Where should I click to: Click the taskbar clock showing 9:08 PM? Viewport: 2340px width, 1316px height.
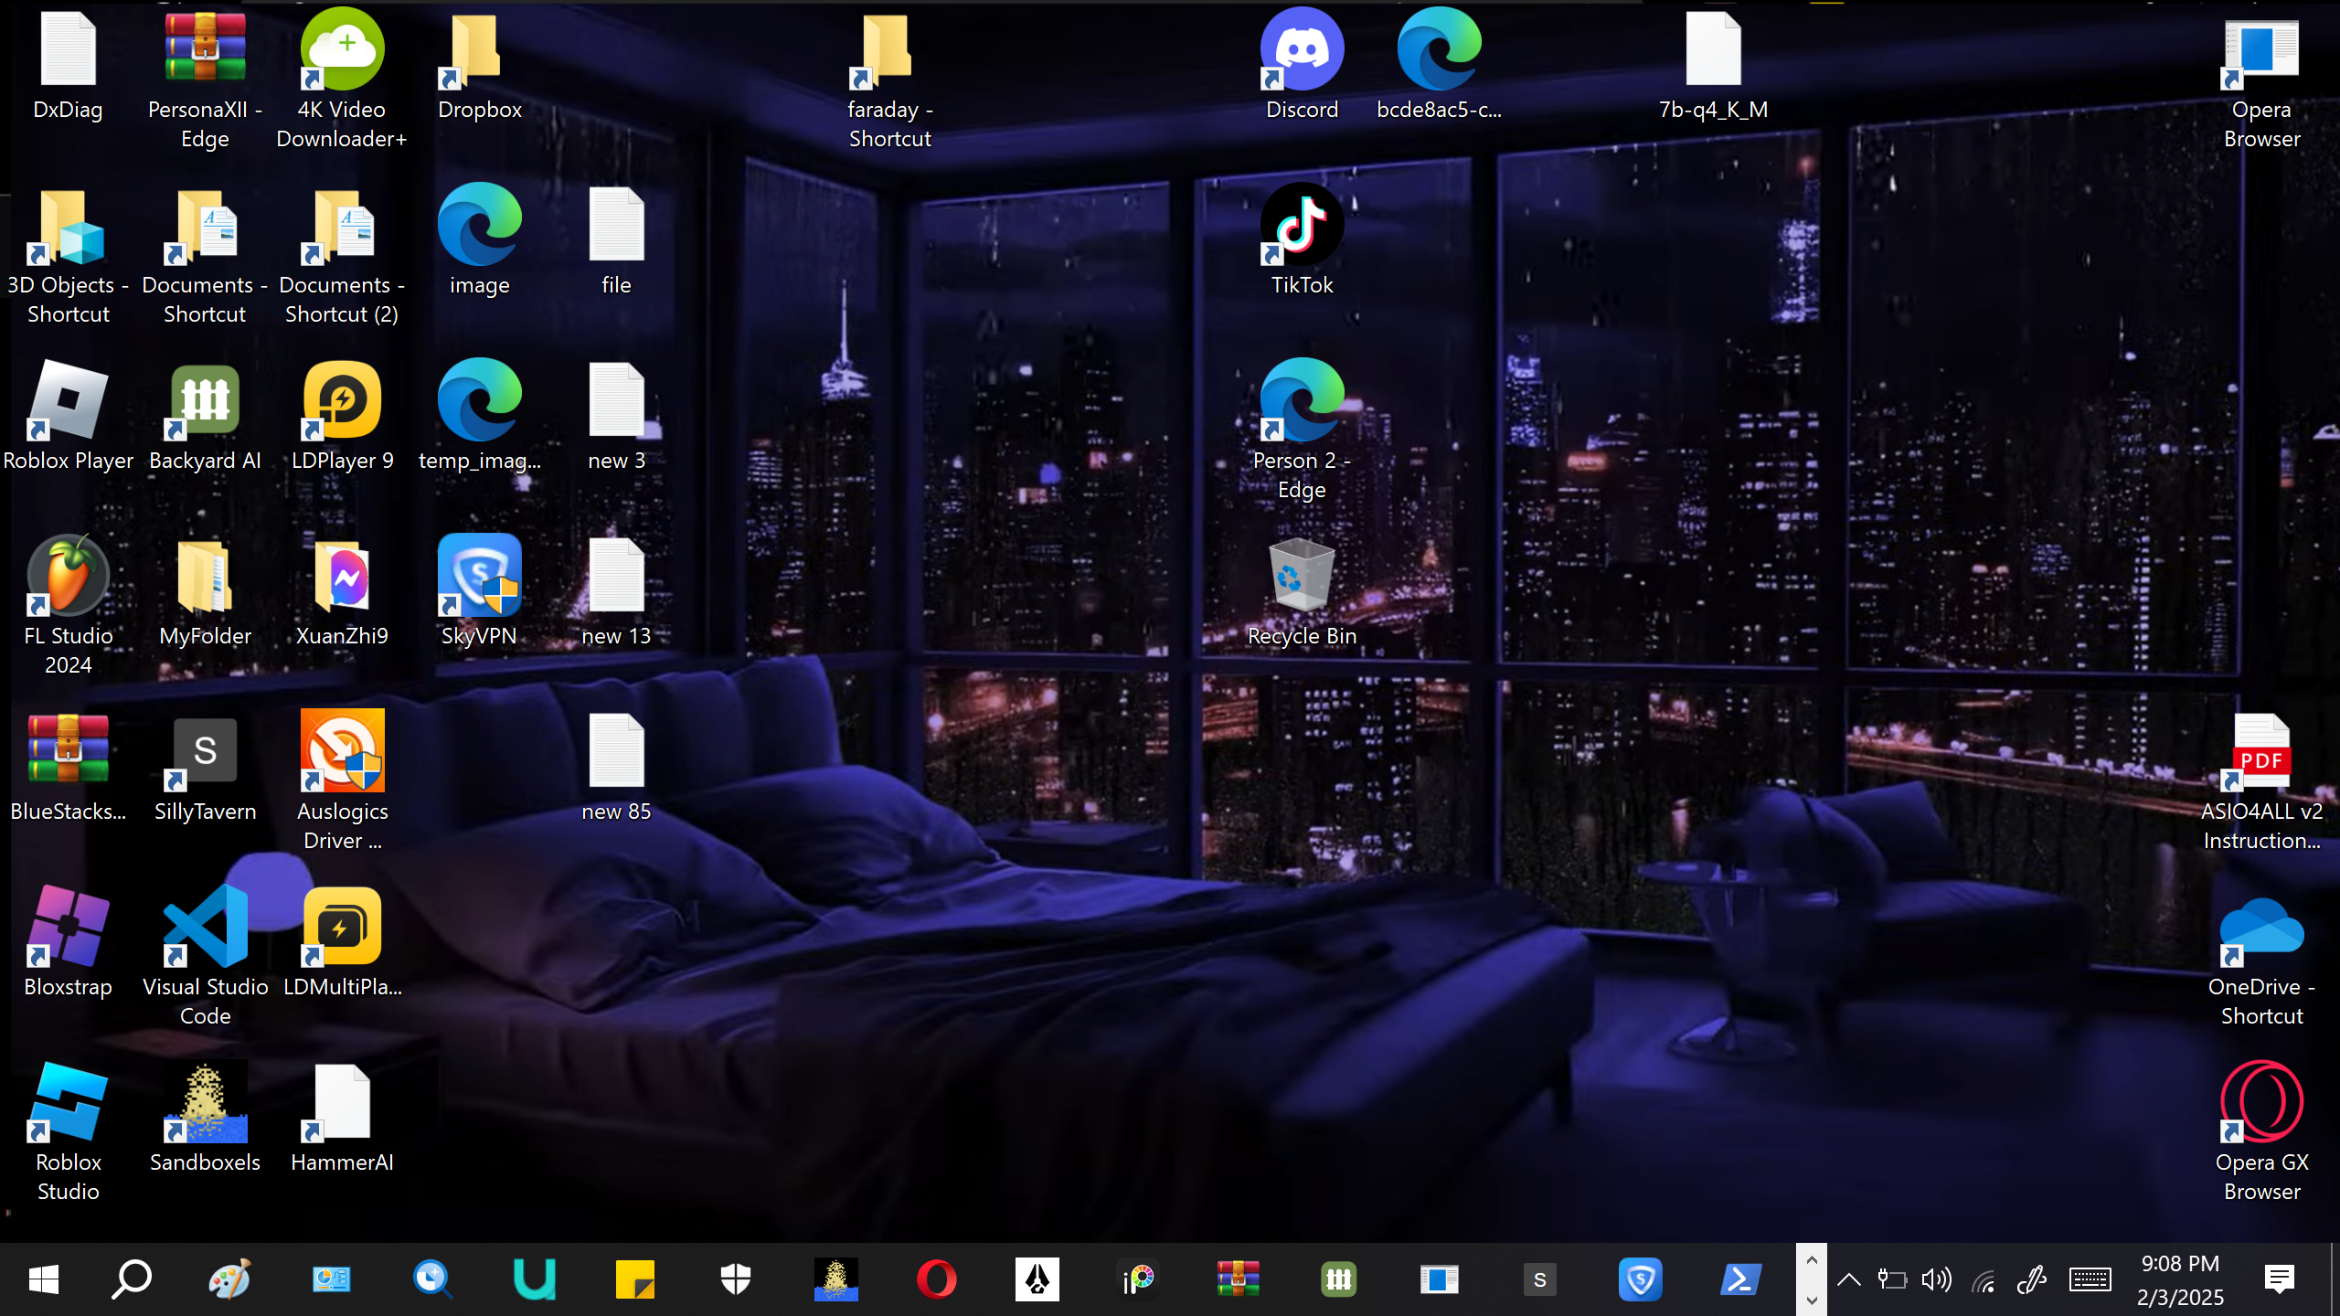pos(2180,1279)
